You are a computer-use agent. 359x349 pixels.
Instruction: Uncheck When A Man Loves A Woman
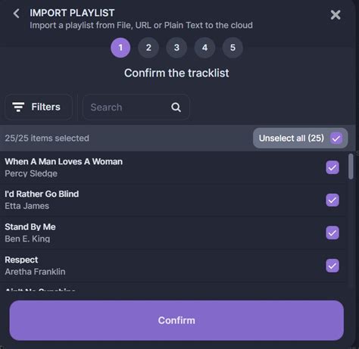[332, 167]
